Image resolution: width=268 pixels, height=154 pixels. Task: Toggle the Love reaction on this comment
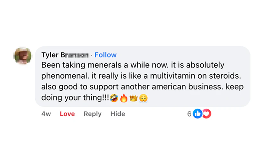(x=67, y=114)
